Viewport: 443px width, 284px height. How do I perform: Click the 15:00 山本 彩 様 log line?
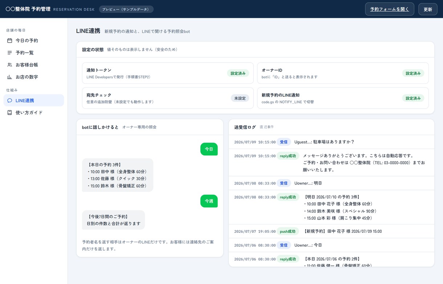pyautogui.click(x=338, y=218)
